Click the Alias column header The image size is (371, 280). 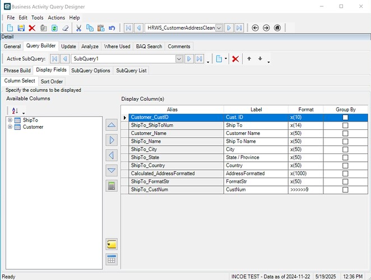point(172,110)
